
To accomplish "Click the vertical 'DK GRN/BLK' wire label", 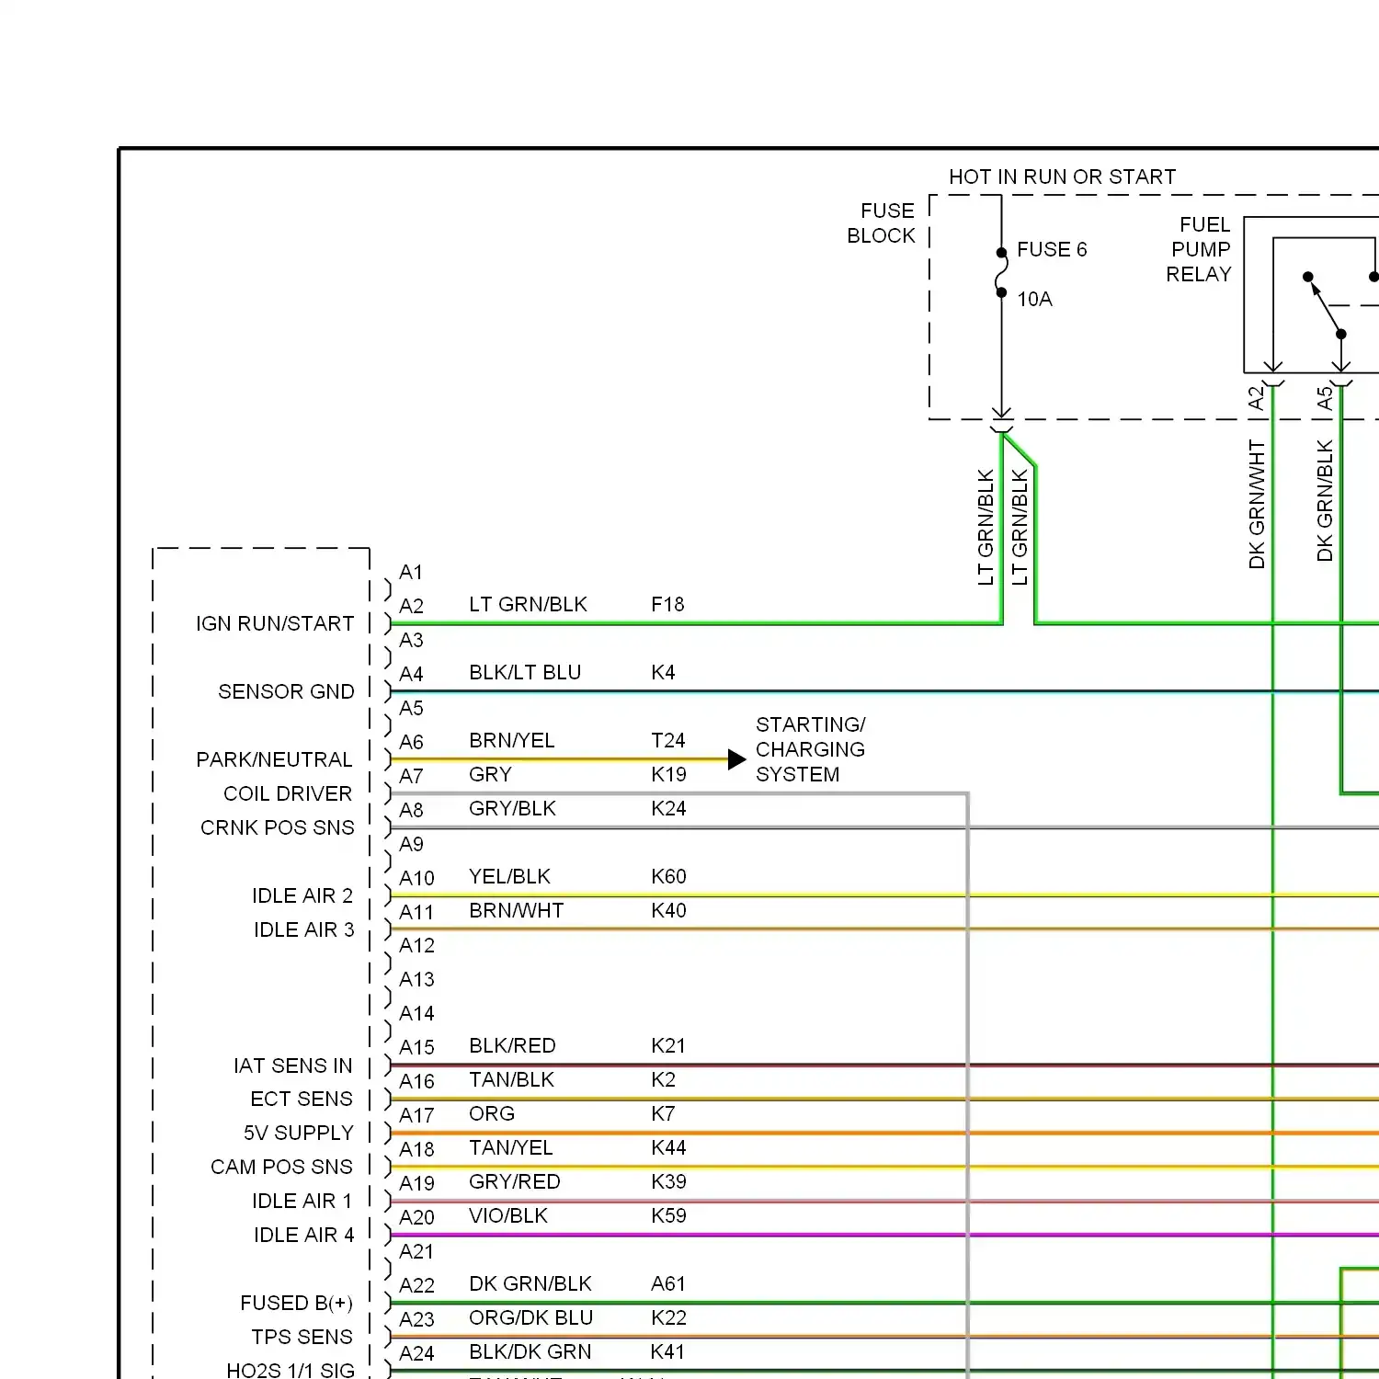I will tap(1325, 500).
